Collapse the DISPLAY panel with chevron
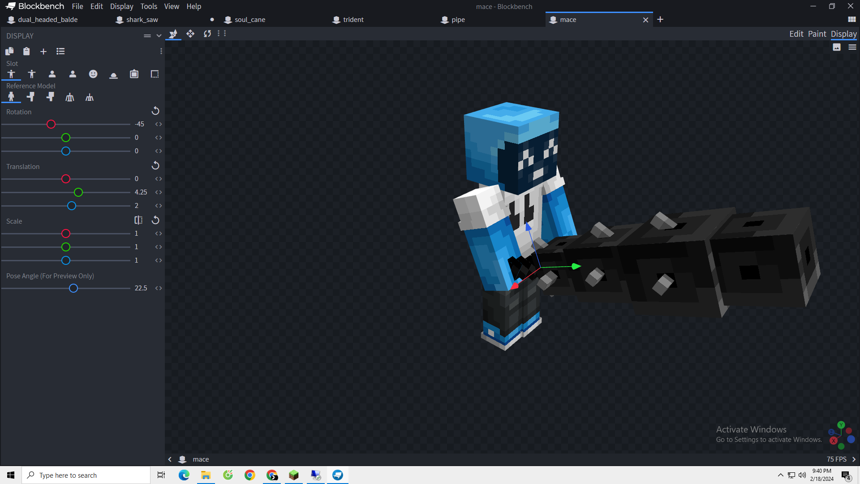The image size is (860, 484). (159, 36)
